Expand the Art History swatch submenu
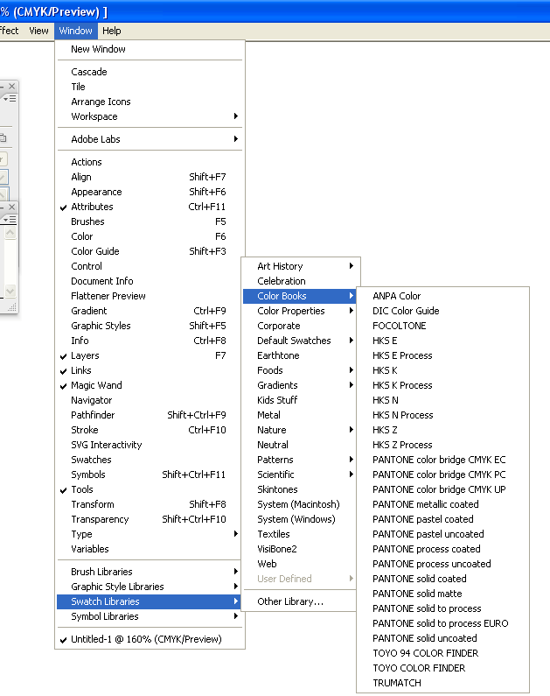Viewport: 550px width, 696px height. coord(300,266)
